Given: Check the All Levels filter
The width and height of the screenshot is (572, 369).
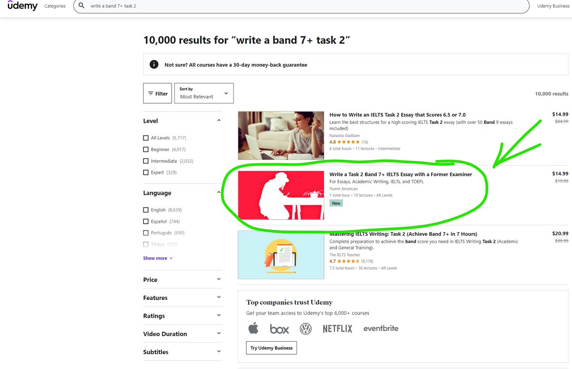Looking at the screenshot, I should (146, 138).
